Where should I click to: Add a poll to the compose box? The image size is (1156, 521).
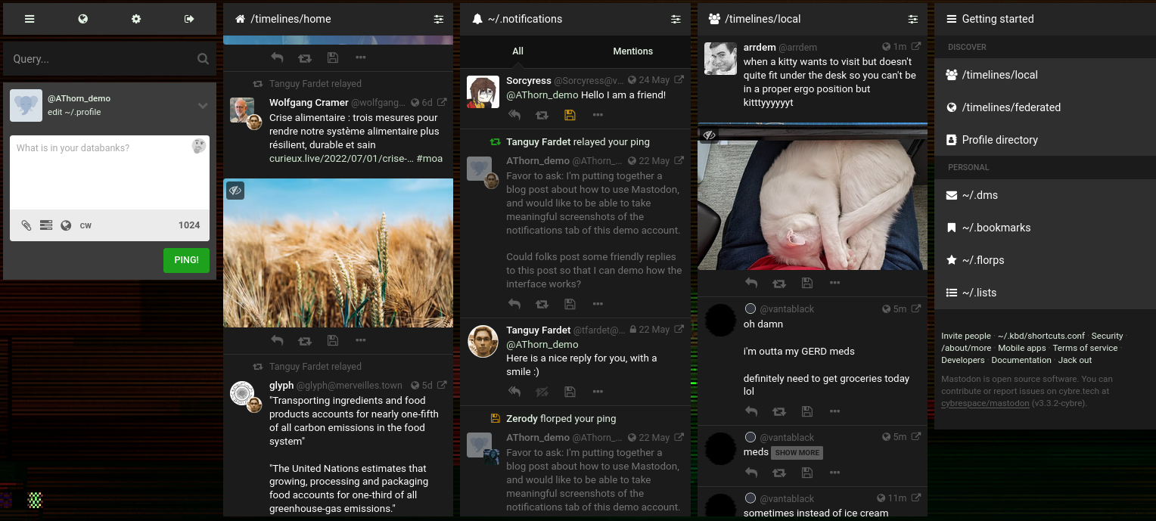pos(46,225)
